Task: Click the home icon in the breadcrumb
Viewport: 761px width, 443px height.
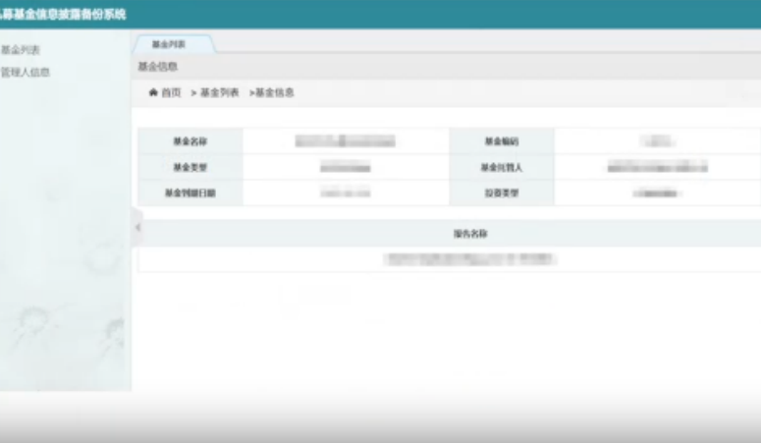Action: [153, 92]
